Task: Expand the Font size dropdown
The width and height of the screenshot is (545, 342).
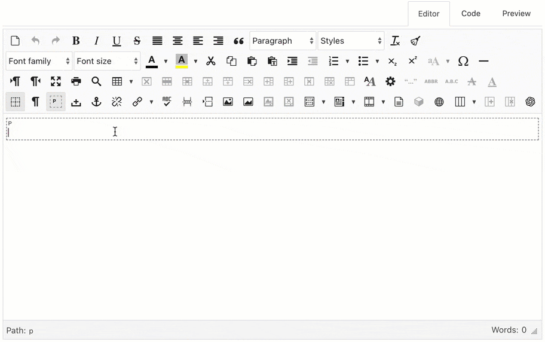Action: click(x=108, y=61)
